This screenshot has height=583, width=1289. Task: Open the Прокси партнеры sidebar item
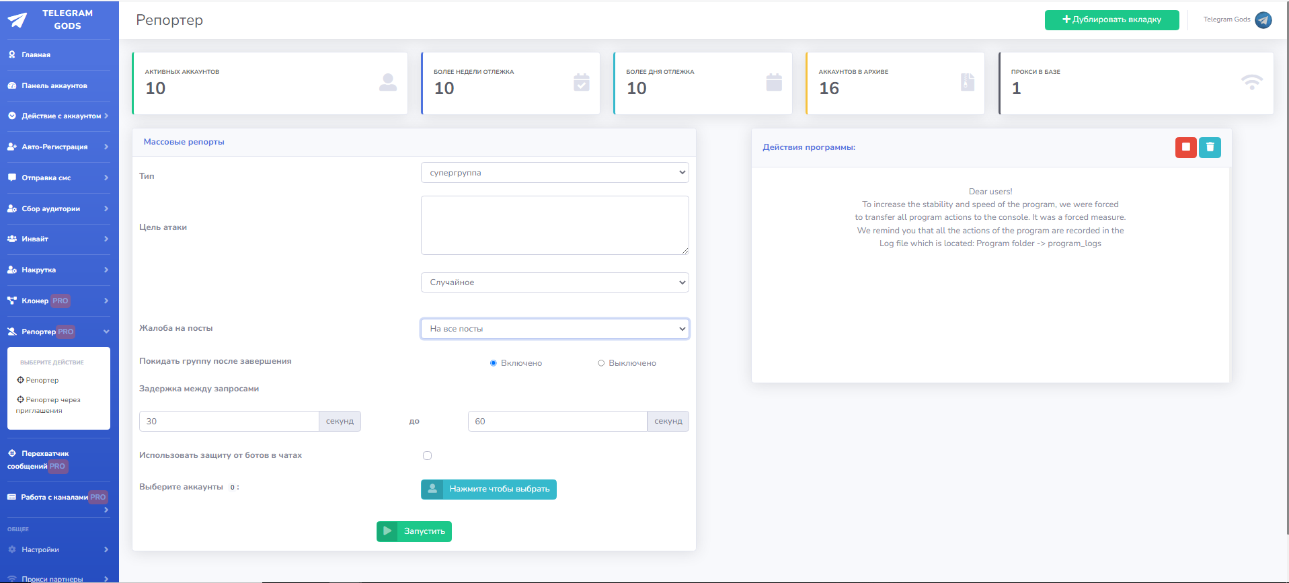(x=52, y=578)
